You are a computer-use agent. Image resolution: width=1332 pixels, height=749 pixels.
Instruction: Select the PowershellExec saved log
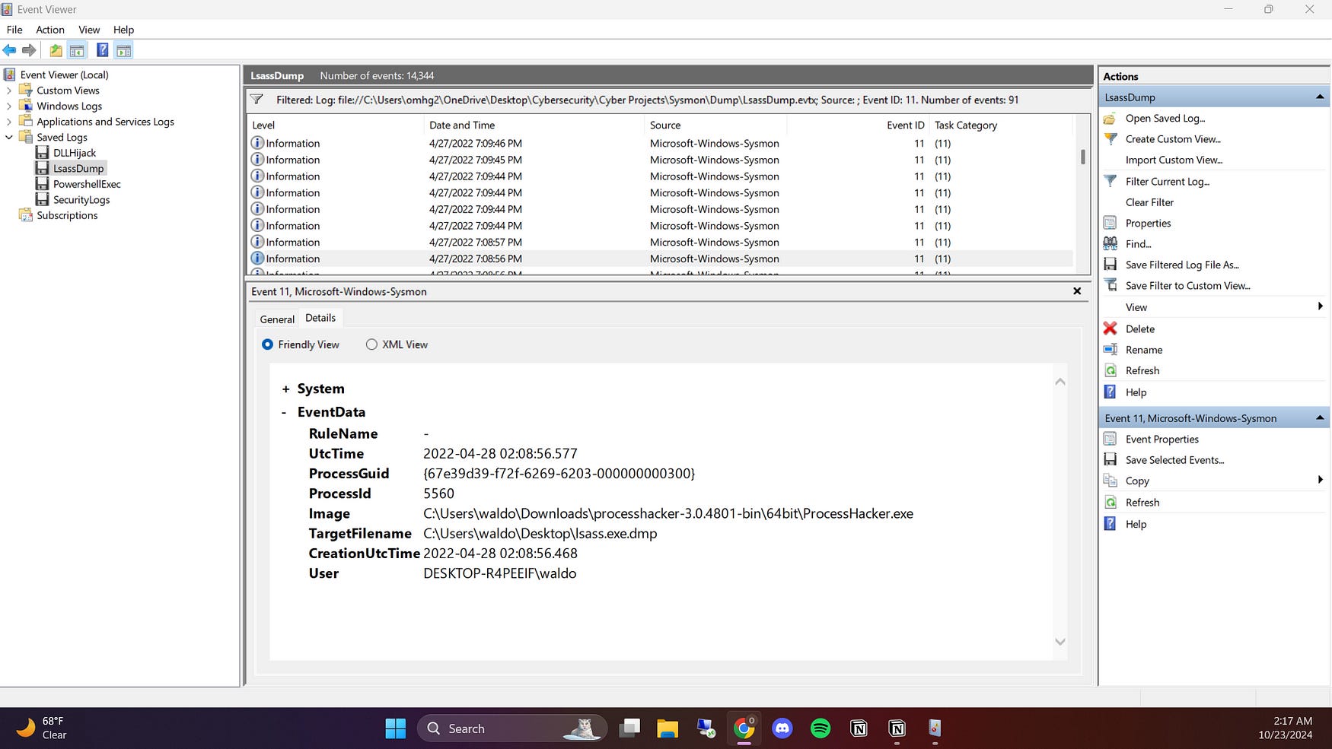pos(87,184)
